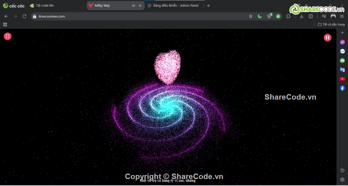The image size is (348, 186).
Task: Mute the Milky Way tab audio
Action: [x=133, y=5]
